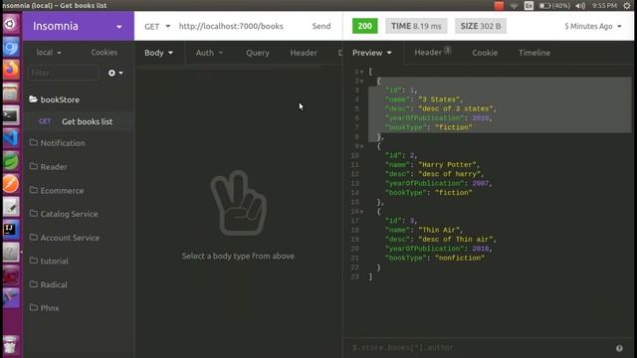Switch to the request Header tab
The height and width of the screenshot is (358, 637).
click(304, 53)
